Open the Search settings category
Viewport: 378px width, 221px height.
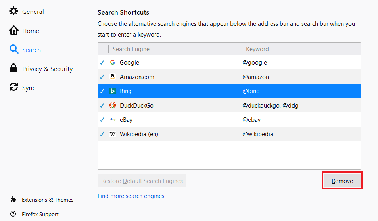(x=32, y=50)
